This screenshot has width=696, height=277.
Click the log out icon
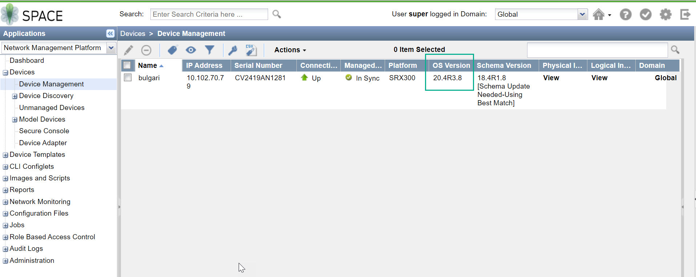point(685,15)
